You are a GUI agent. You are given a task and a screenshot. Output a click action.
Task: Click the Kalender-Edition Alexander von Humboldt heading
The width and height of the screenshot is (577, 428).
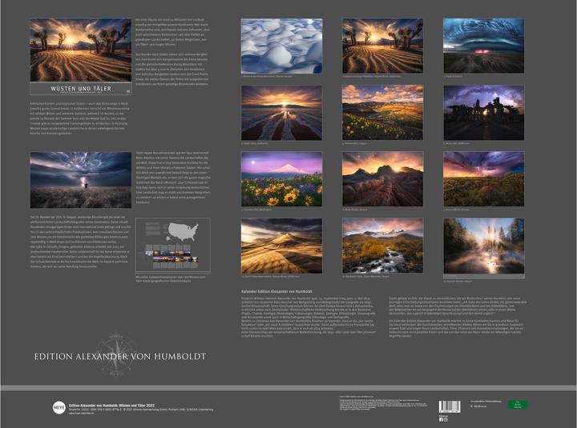[x=276, y=291]
